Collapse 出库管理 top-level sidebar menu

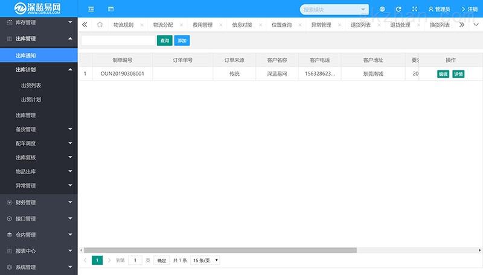[x=39, y=39]
